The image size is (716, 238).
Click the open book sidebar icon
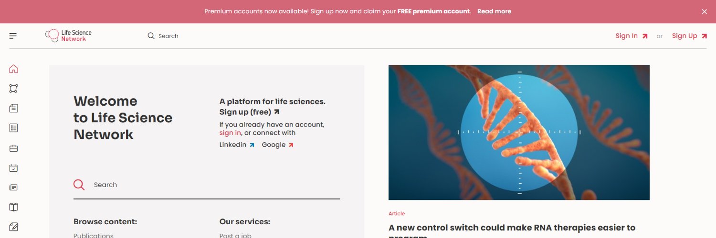[x=13, y=207]
